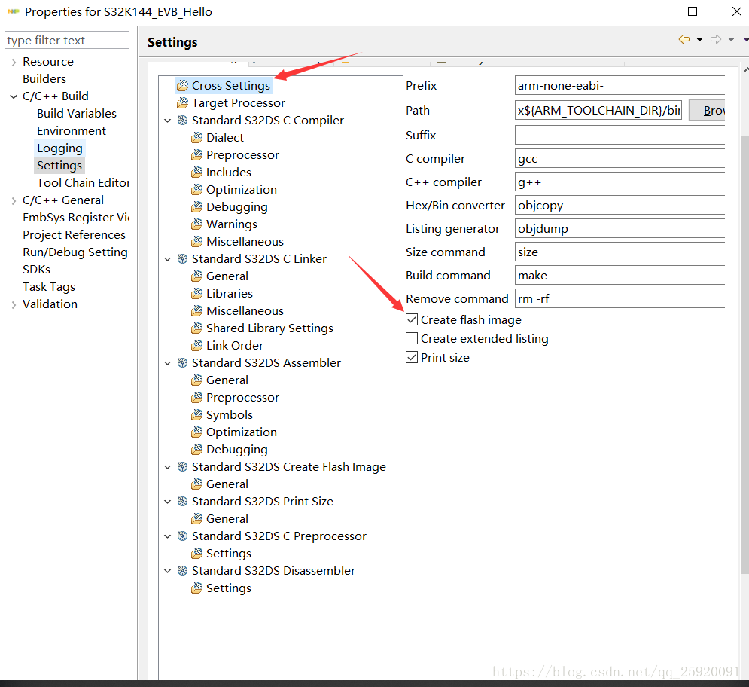Click the Prefix input field
Viewport: 749px width, 687px height.
(x=620, y=86)
